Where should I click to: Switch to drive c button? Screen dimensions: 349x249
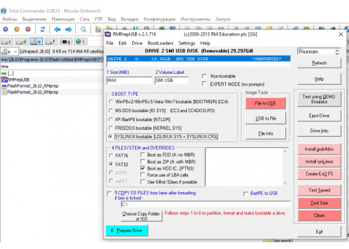pos(7,42)
